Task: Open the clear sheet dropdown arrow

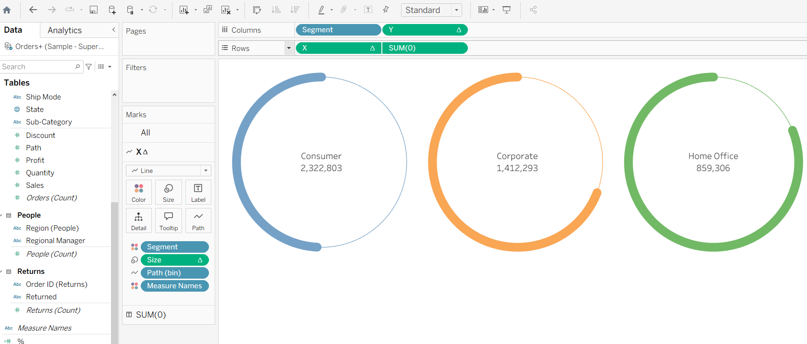Action: [237, 10]
